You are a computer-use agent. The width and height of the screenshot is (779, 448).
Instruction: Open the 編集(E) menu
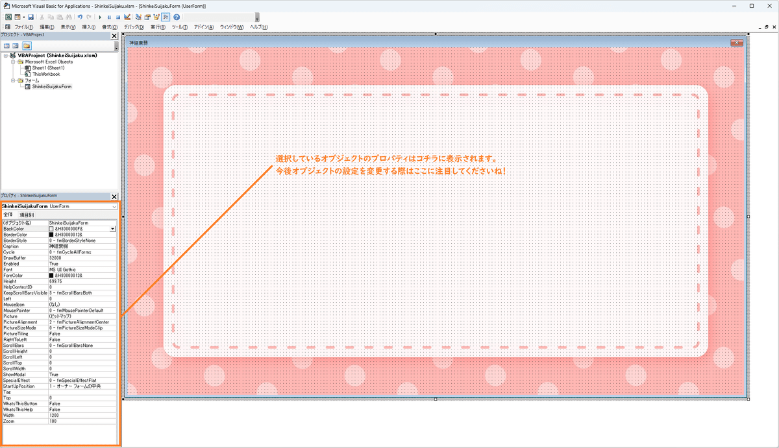47,27
